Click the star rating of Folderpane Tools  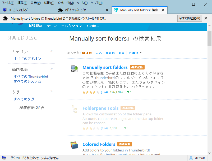coord(91,128)
